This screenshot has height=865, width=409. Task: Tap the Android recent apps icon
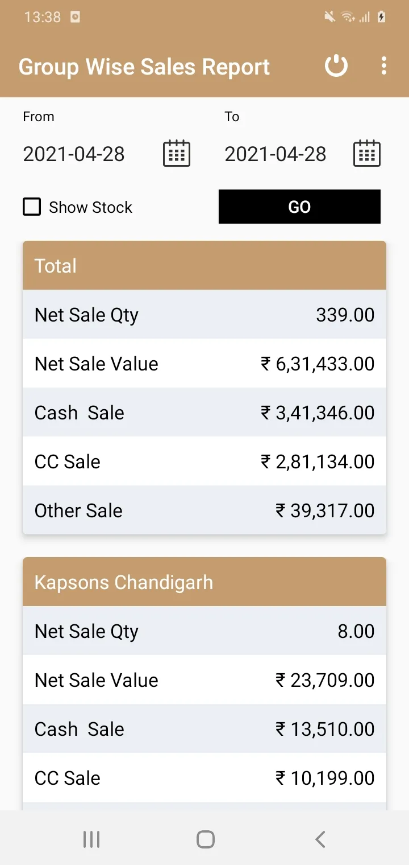(x=91, y=839)
